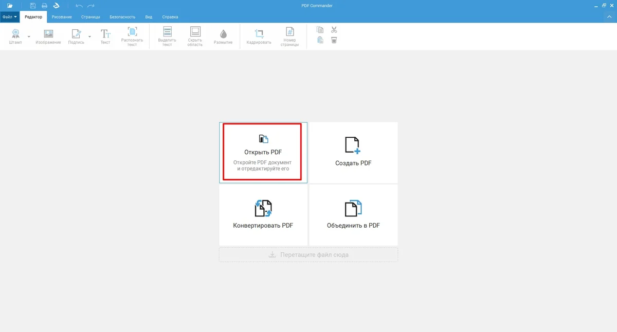
Task: Select the Изображение image tool
Action: pos(48,36)
